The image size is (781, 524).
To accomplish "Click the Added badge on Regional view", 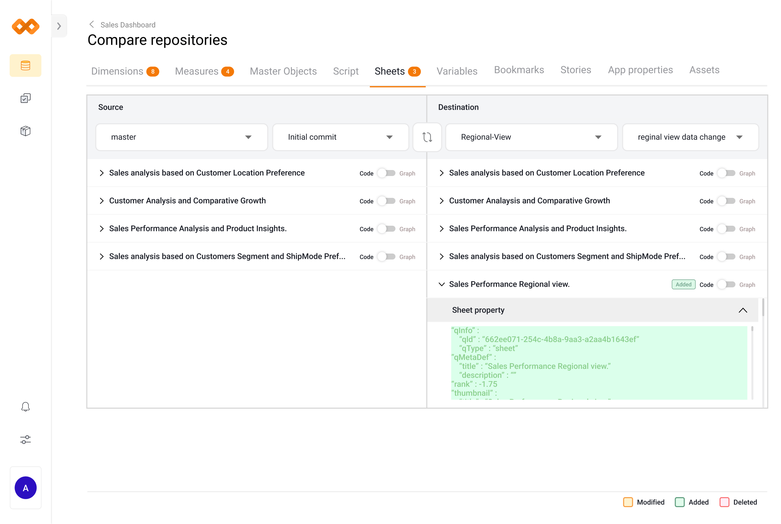I will pos(683,284).
